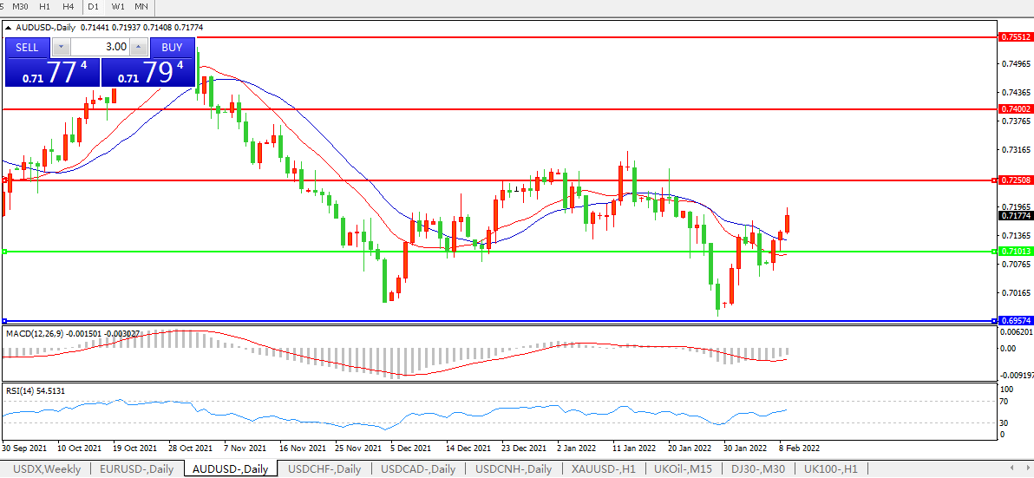Select blue horizontal line handle at 0.69574
1034x478 pixels.
4,321
